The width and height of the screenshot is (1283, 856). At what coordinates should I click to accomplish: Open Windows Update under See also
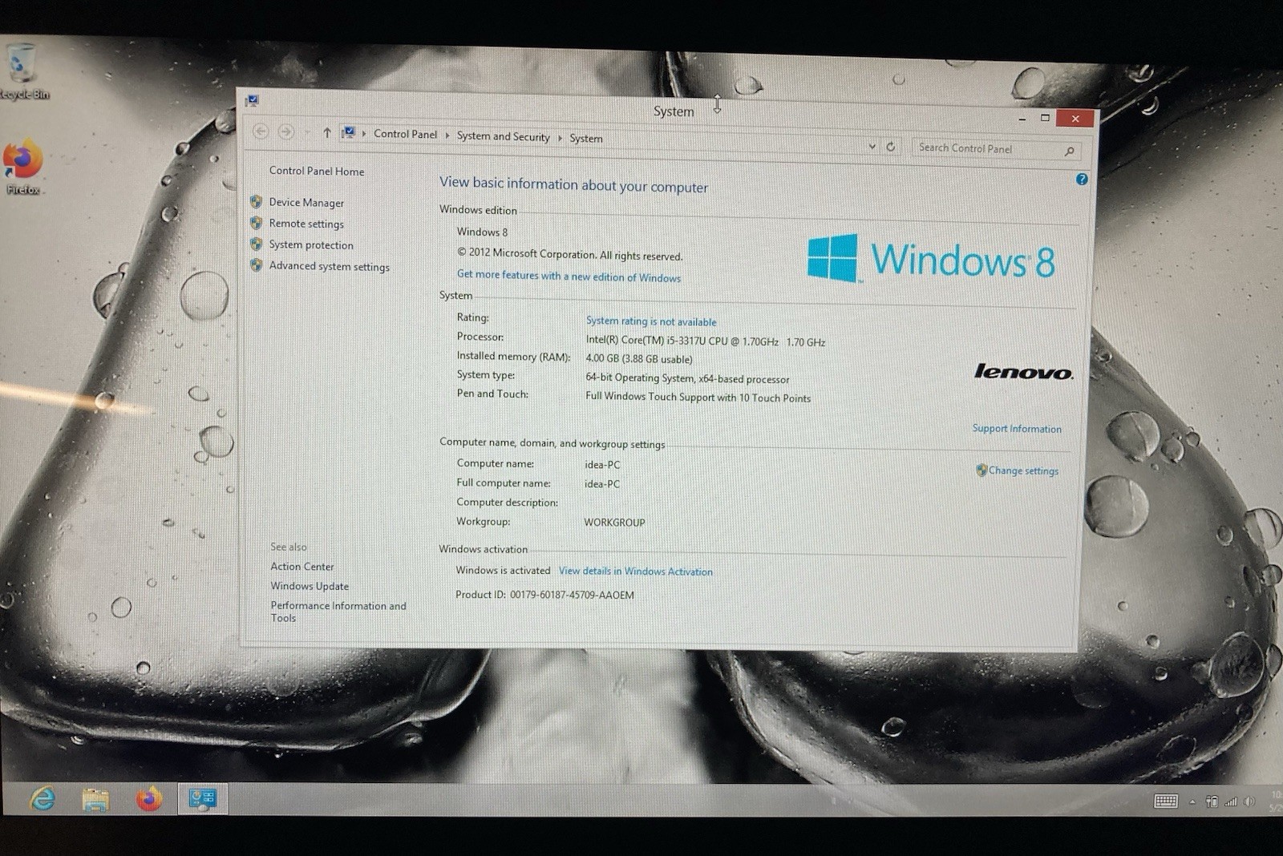tap(310, 586)
